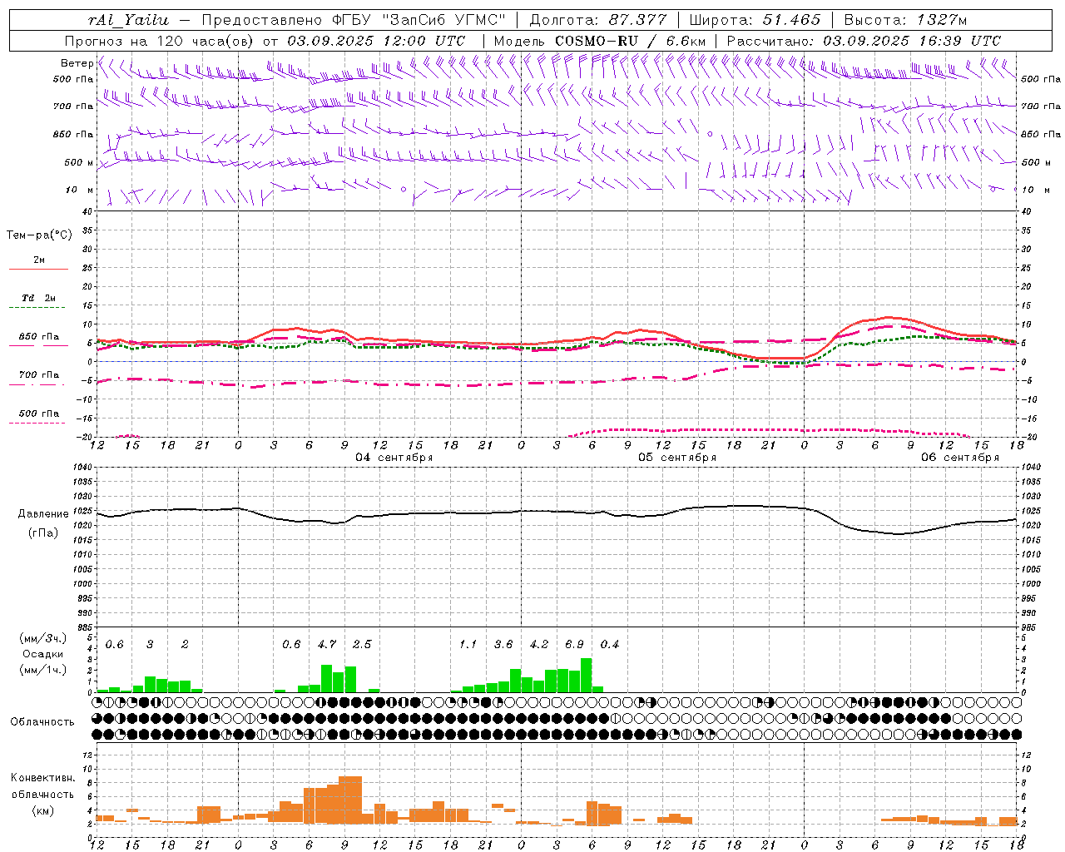The height and width of the screenshot is (852, 1065).
Task: Click the Высота: 1327м header value
Action: (904, 20)
